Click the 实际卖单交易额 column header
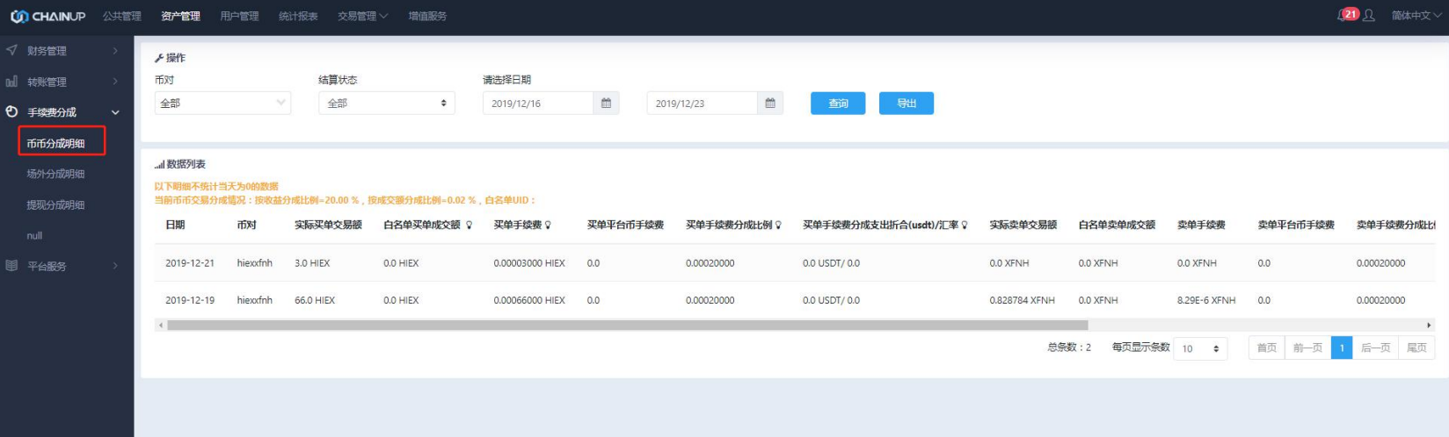The image size is (1449, 437). coord(1023,226)
